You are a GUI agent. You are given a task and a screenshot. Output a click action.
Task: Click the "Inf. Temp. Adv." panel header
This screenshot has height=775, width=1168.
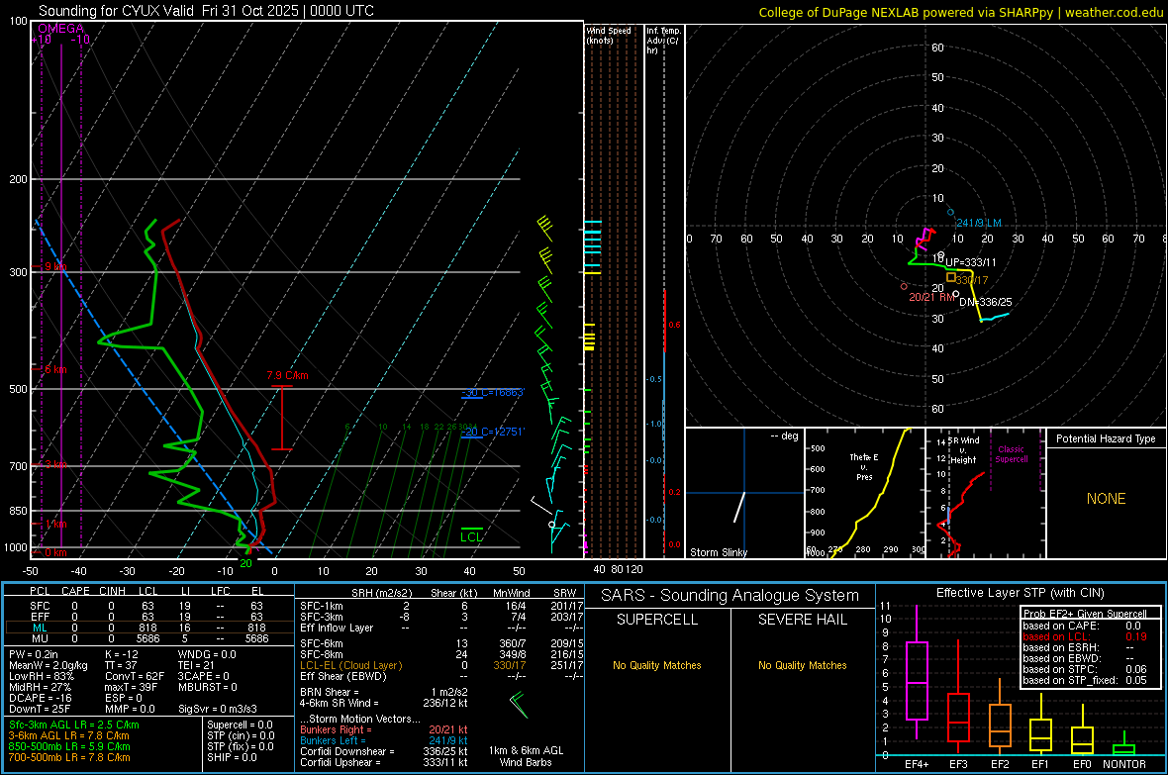[663, 41]
